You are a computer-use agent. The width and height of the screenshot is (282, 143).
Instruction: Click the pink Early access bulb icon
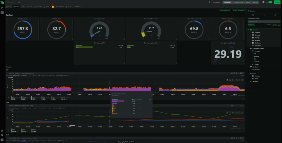coord(210,2)
